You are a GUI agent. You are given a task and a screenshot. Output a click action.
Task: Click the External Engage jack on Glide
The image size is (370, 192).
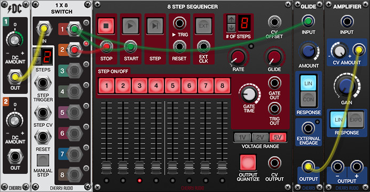coord(308,129)
